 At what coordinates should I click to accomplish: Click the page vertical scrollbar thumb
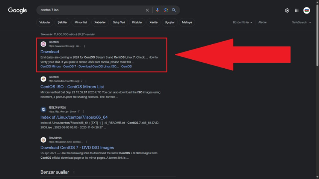[x=317, y=36]
